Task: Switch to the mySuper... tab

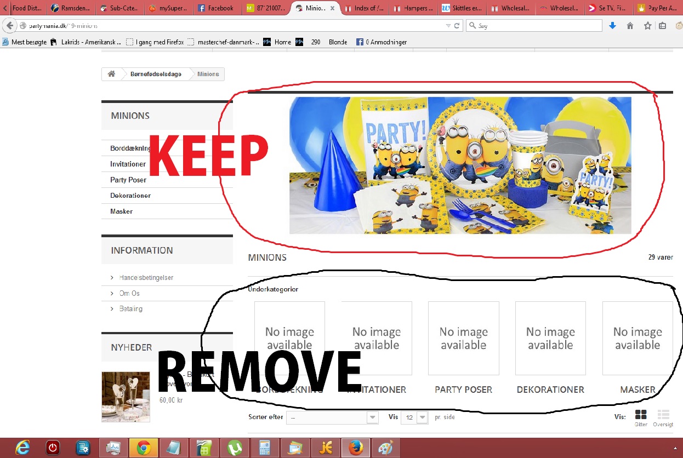Action: (x=168, y=8)
